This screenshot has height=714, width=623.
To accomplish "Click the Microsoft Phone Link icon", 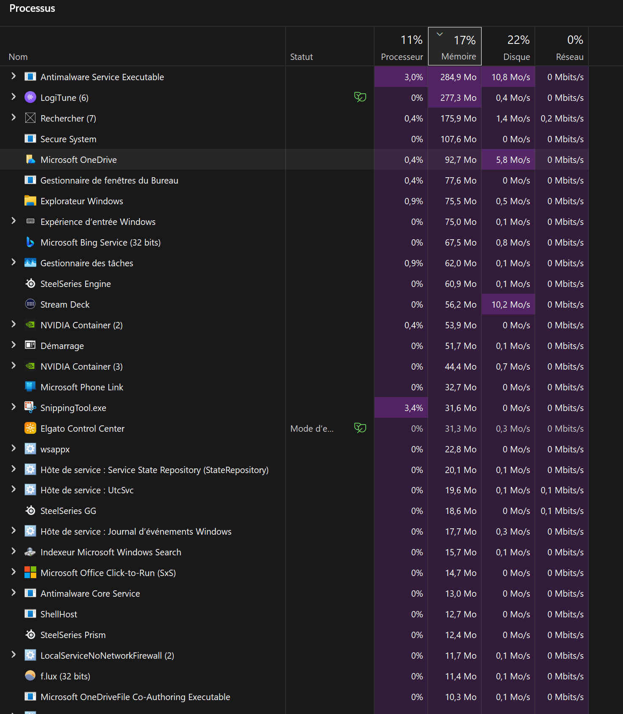I will pos(30,387).
